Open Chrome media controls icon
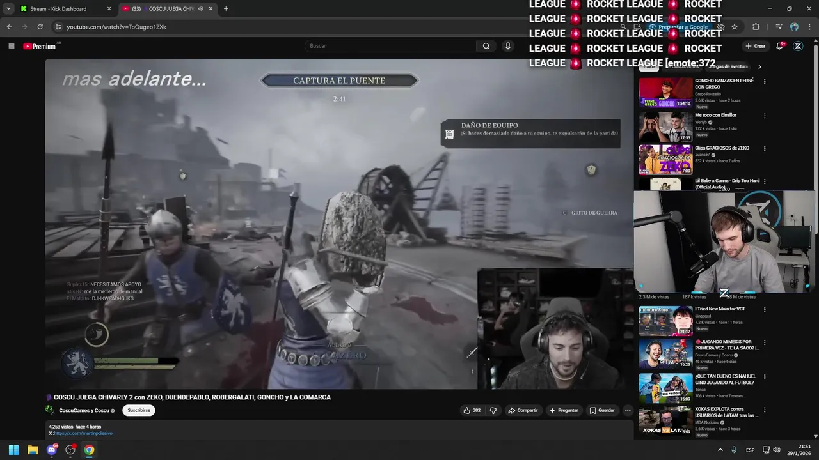This screenshot has height=460, width=819. coord(778,27)
